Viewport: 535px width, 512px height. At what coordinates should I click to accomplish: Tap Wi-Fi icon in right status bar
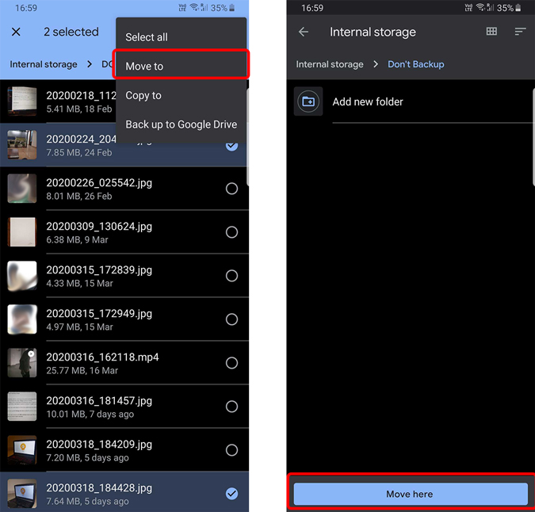[480, 7]
